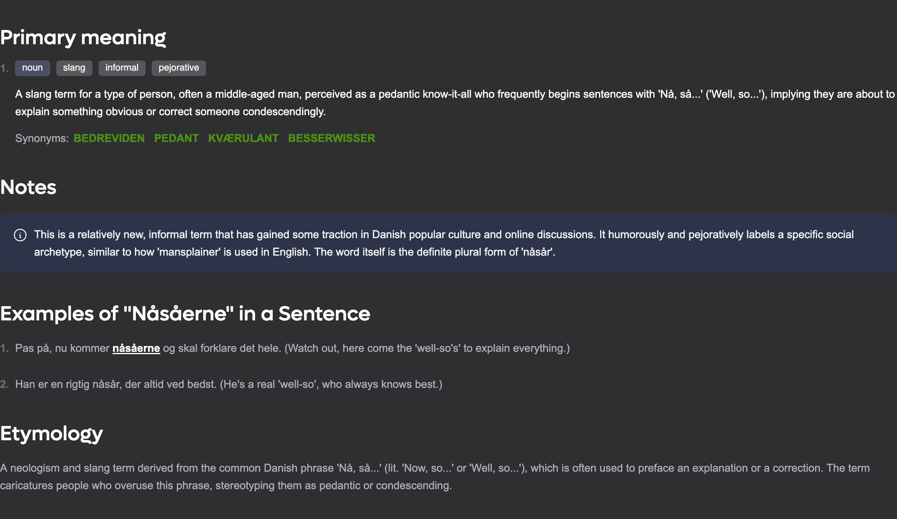The width and height of the screenshot is (897, 519).
Task: Click the 'slang' label tag
Action: point(74,68)
